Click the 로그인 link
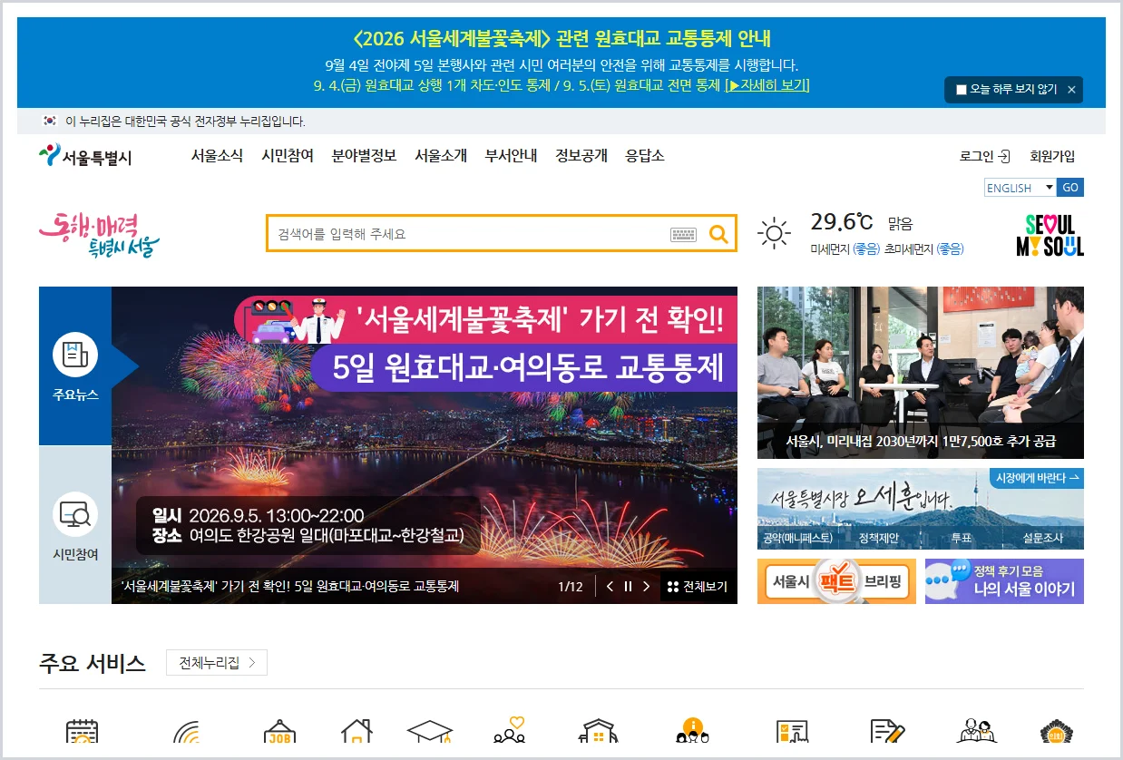 tap(977, 156)
